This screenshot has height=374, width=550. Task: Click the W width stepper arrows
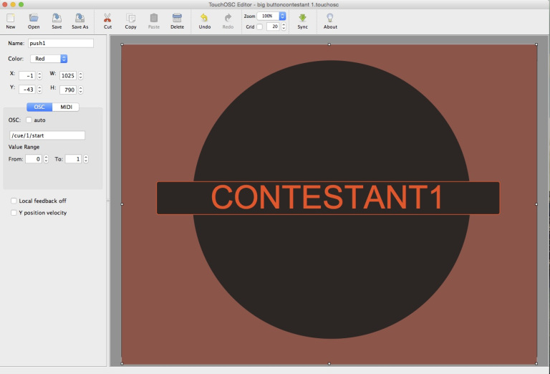point(81,75)
